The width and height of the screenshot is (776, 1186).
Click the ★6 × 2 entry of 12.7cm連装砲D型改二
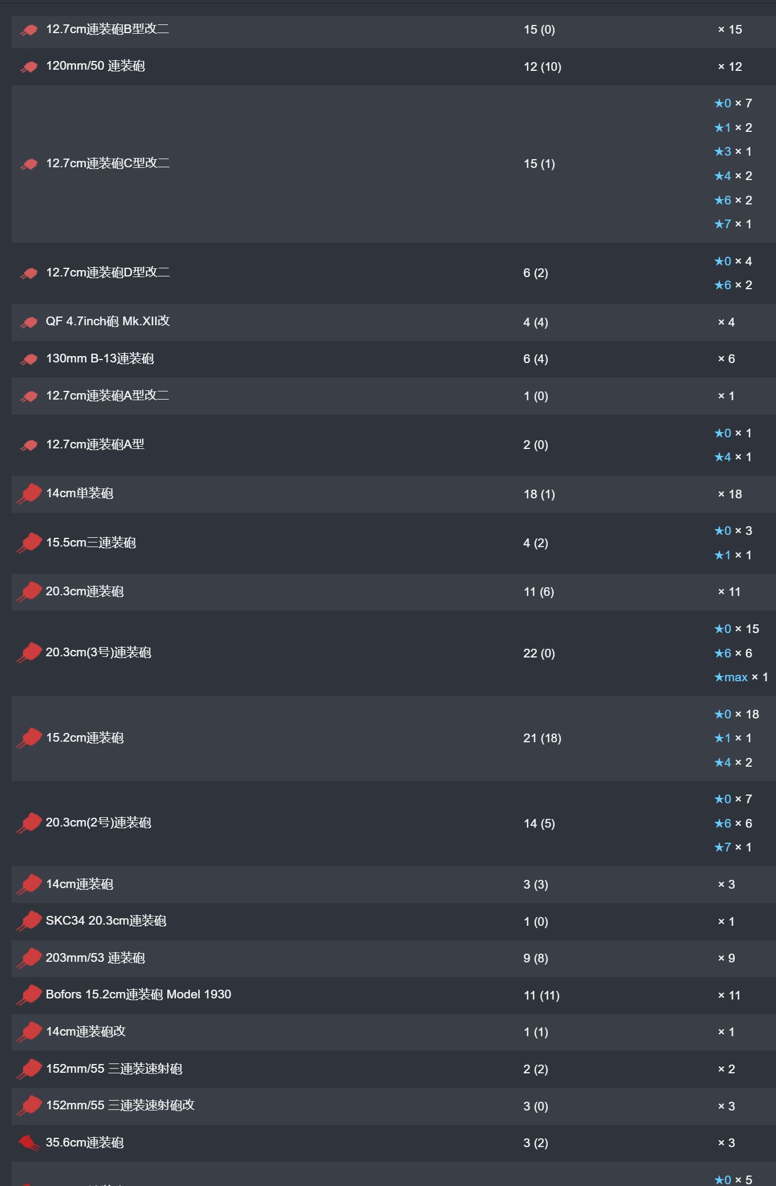tap(733, 285)
